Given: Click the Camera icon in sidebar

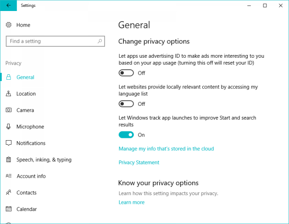Looking at the screenshot, I should click(x=8, y=110).
